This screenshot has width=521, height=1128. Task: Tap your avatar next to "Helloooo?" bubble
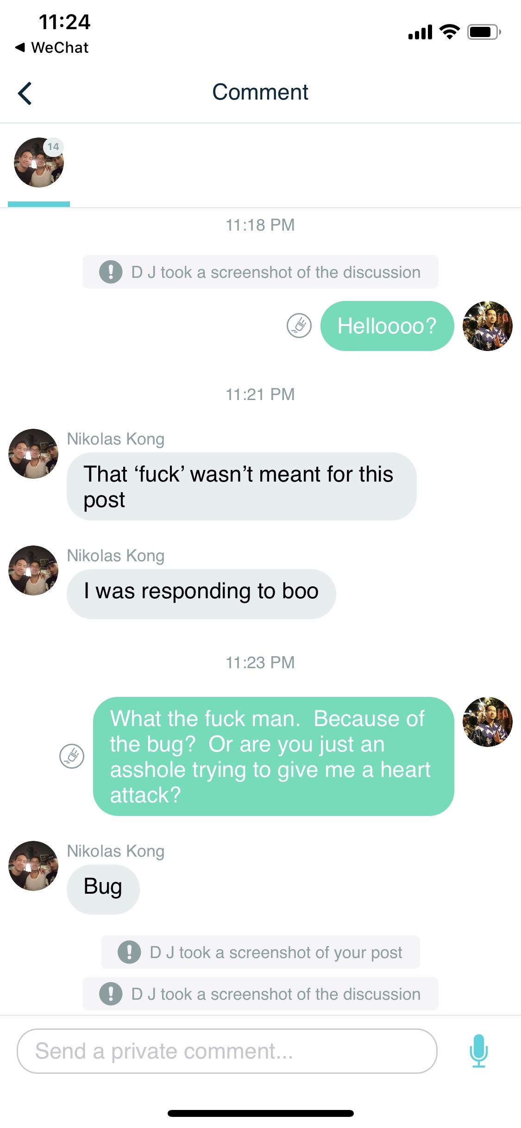pyautogui.click(x=487, y=326)
